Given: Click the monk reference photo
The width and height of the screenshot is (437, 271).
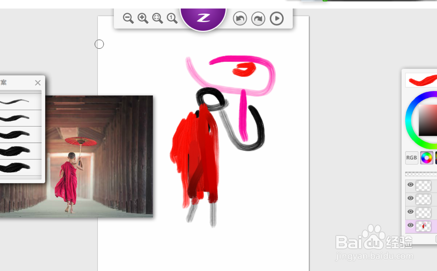Looking at the screenshot, I should pos(99,156).
